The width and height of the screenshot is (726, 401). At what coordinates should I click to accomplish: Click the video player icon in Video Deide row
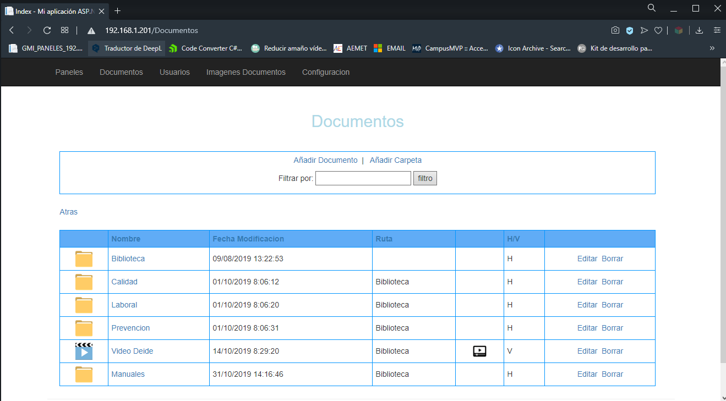[479, 351]
